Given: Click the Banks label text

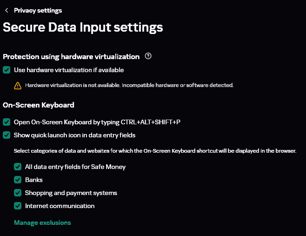Looking at the screenshot, I should click(34, 180).
